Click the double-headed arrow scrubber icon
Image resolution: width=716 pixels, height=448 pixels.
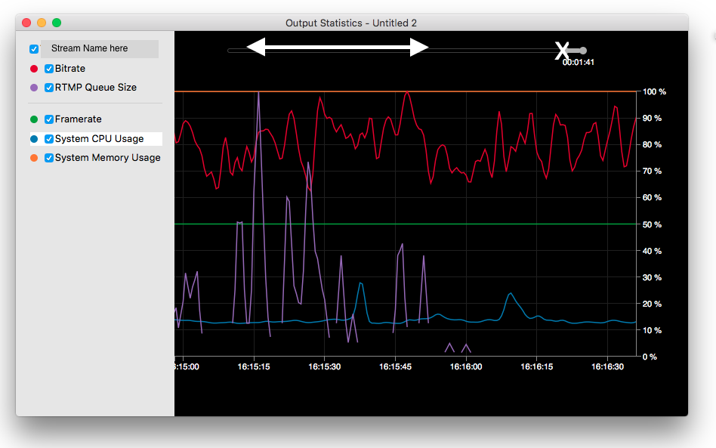[338, 48]
